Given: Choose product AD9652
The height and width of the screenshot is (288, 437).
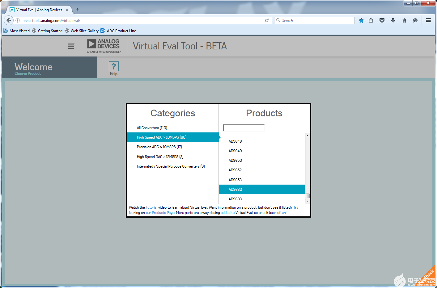Looking at the screenshot, I should click(x=262, y=170).
